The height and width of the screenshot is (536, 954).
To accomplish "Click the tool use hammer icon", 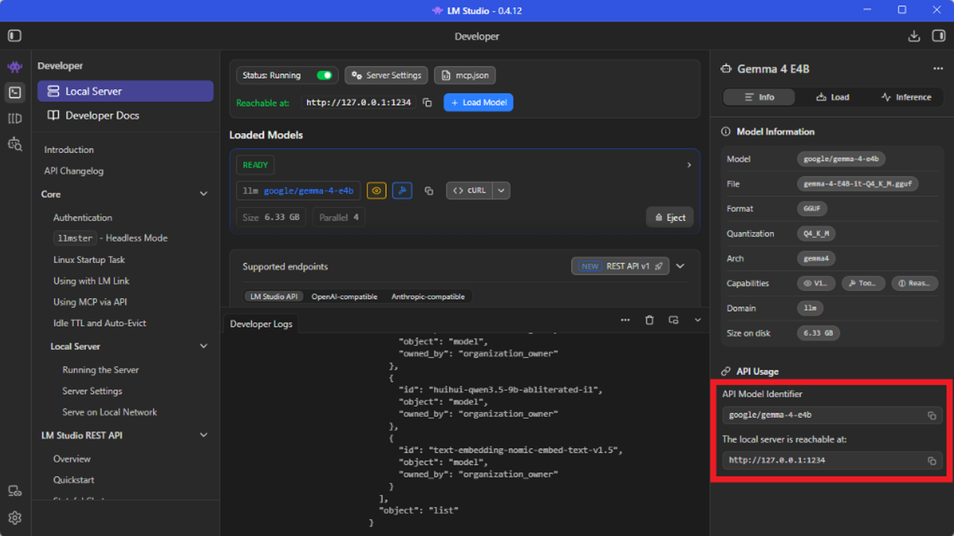I will [x=402, y=190].
